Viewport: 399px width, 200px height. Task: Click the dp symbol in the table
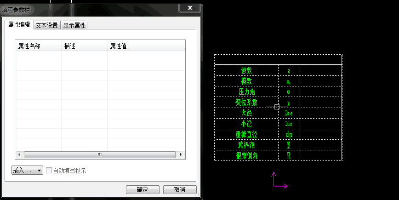click(289, 135)
